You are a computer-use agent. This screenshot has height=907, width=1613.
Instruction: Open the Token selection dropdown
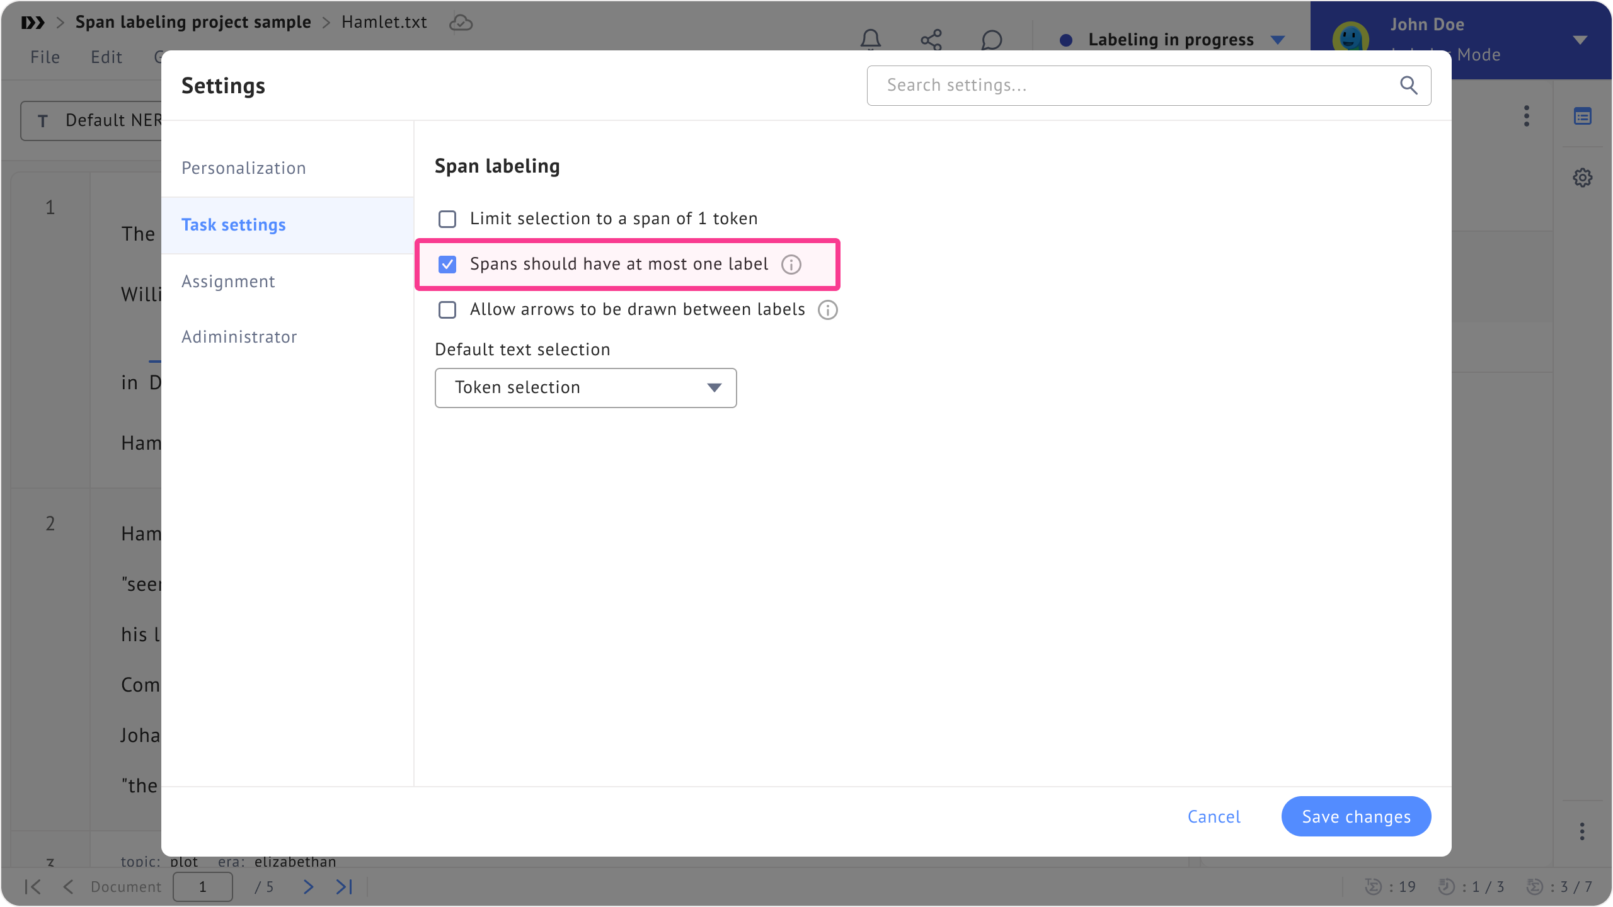point(585,388)
